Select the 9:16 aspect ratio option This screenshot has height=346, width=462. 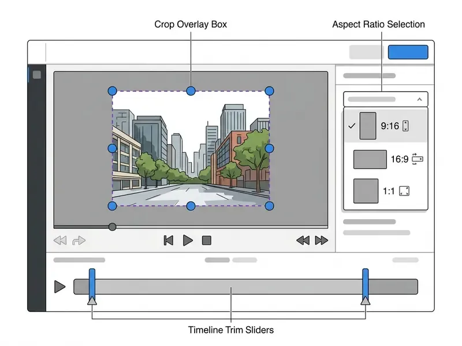coord(386,126)
